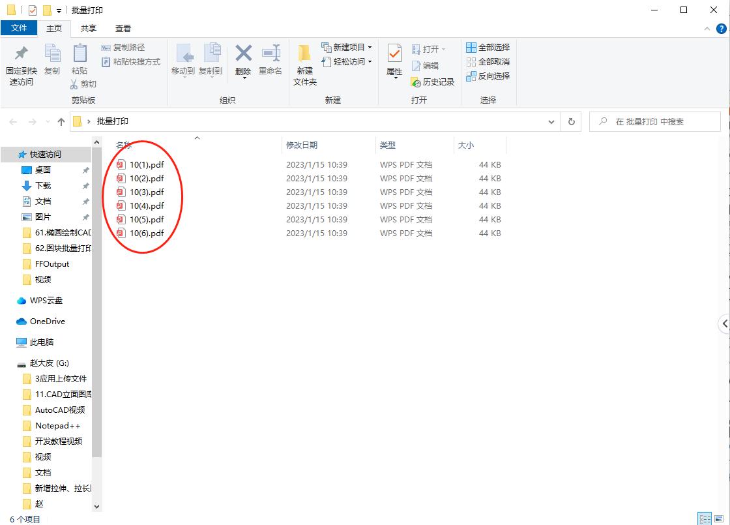Click the Delete (删除) X icon
730x525 pixels.
click(x=243, y=53)
